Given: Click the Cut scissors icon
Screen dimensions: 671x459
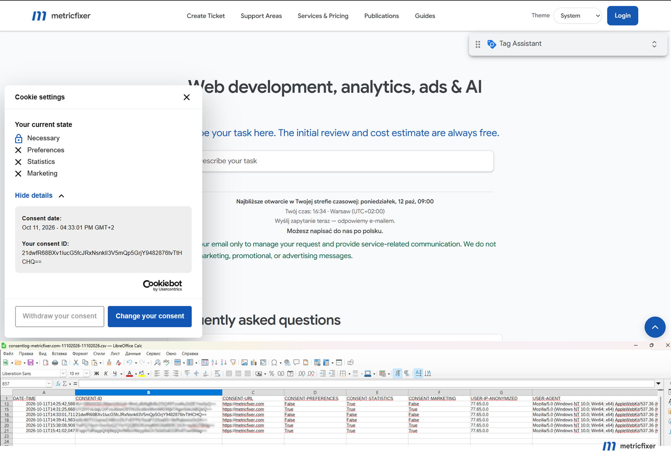Looking at the screenshot, I should (x=76, y=363).
